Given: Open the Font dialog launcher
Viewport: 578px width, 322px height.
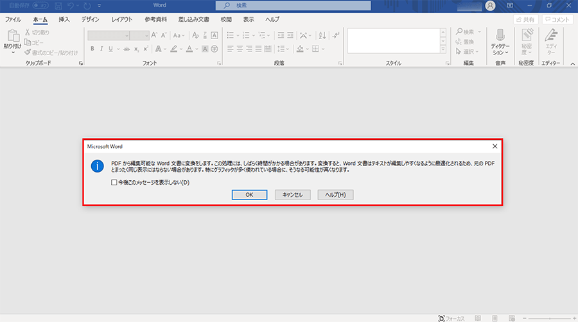Looking at the screenshot, I should click(219, 64).
